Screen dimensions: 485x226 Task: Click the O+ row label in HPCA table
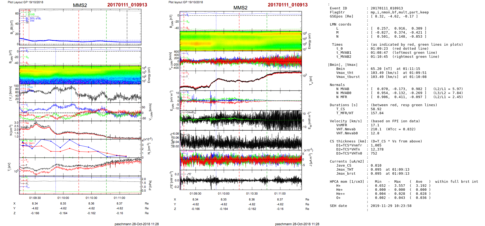pyautogui.click(x=338, y=198)
